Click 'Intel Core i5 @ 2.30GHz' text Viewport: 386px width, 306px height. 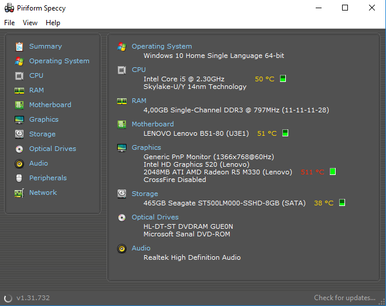pos(184,79)
